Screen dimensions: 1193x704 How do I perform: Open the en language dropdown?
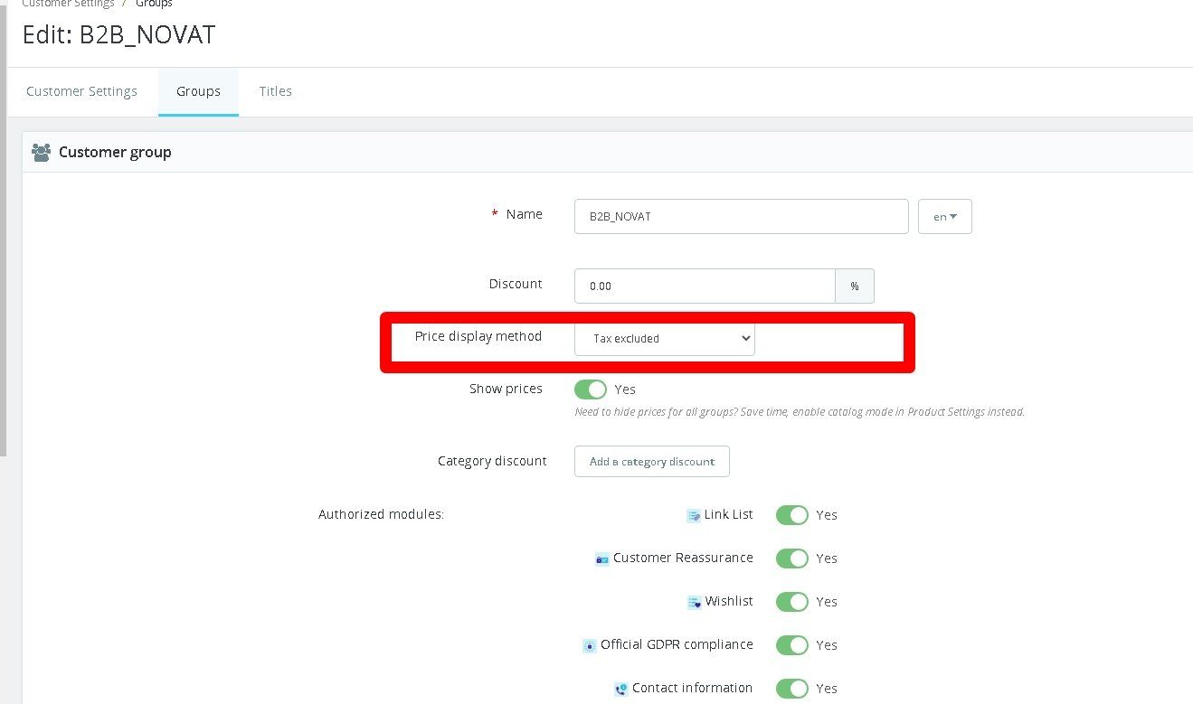click(x=945, y=217)
